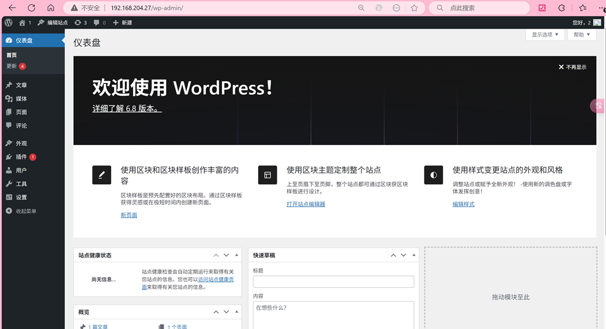
Task: Open the user avatar next to 您好
Action: (597, 22)
